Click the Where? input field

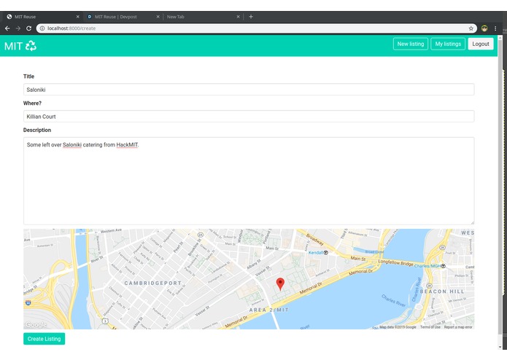(249, 116)
